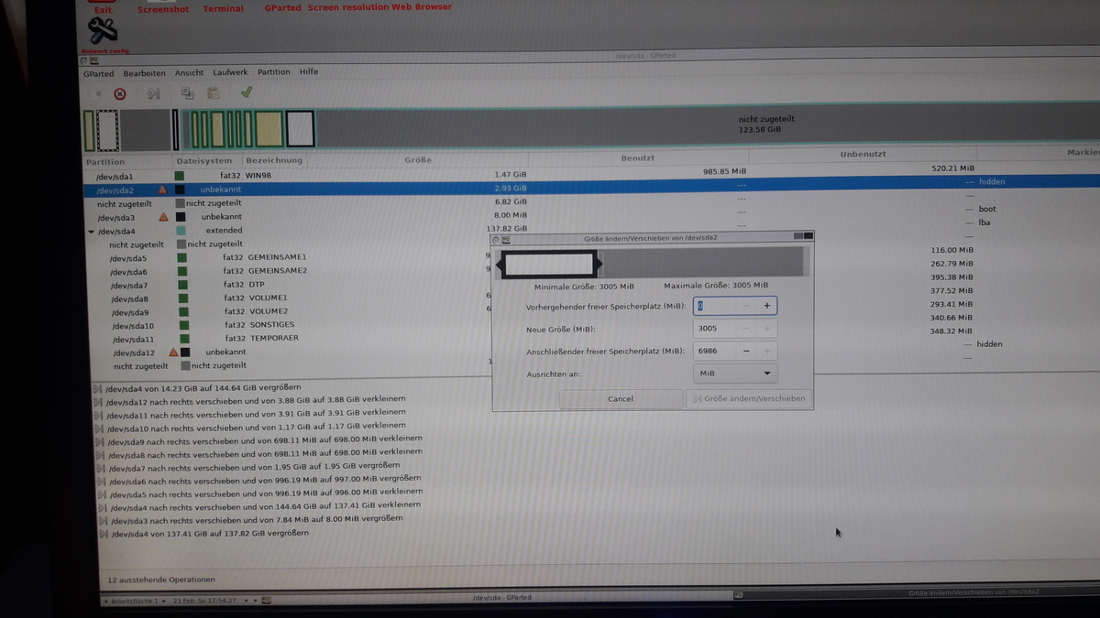Select /dev/sda1 WIN98 row
This screenshot has height=618, width=1100.
[x=591, y=173]
